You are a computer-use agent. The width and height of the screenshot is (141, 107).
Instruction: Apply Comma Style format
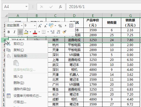(x=66, y=26)
